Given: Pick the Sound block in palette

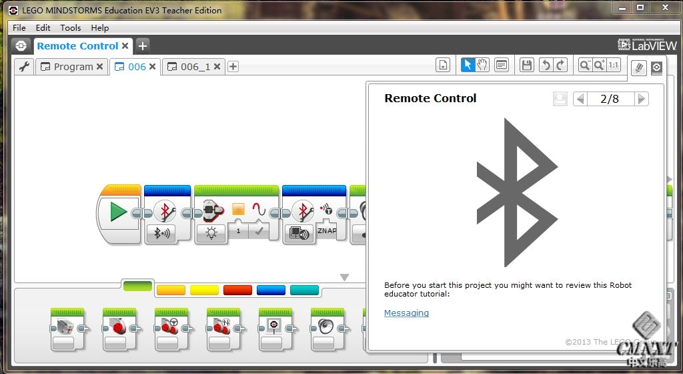Looking at the screenshot, I should 327,329.
